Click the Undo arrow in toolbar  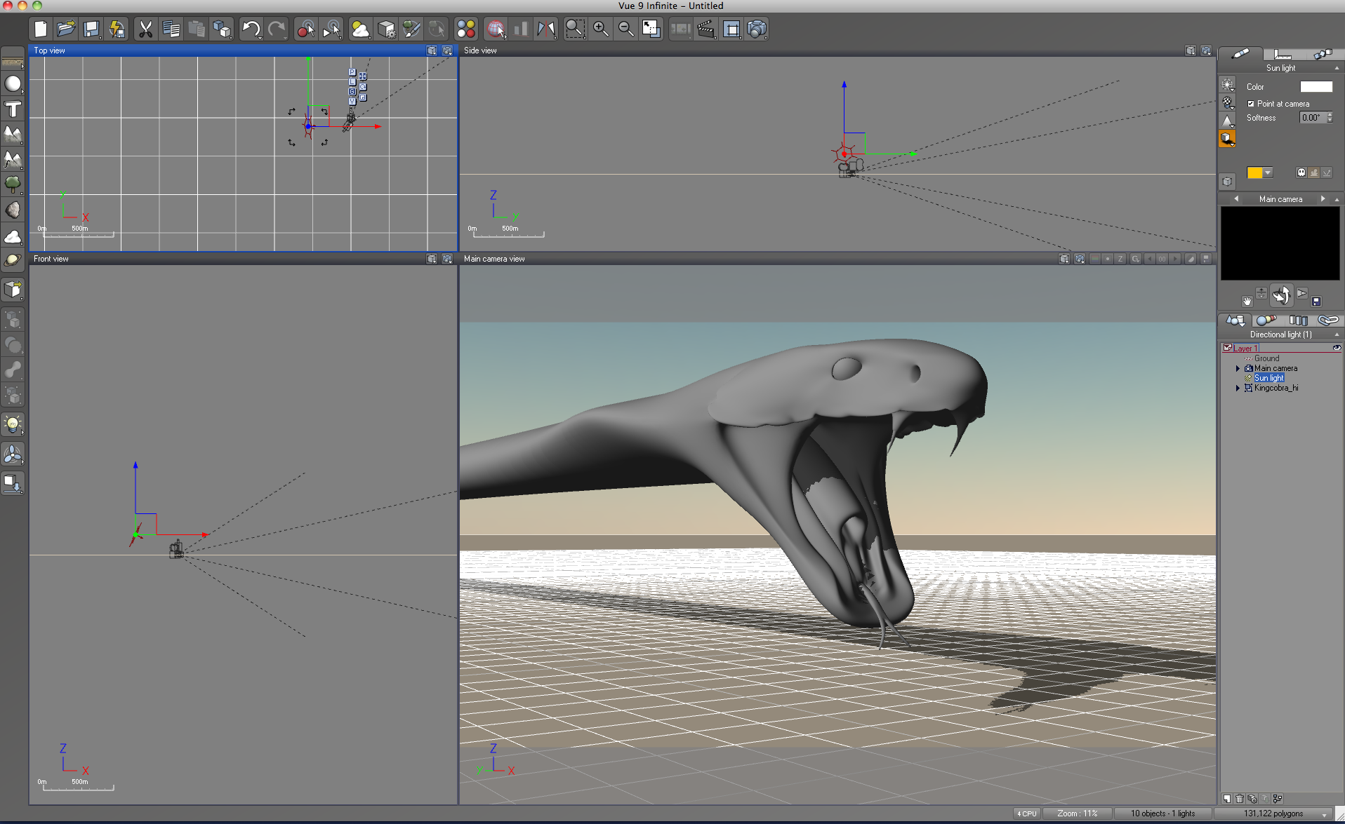[251, 29]
